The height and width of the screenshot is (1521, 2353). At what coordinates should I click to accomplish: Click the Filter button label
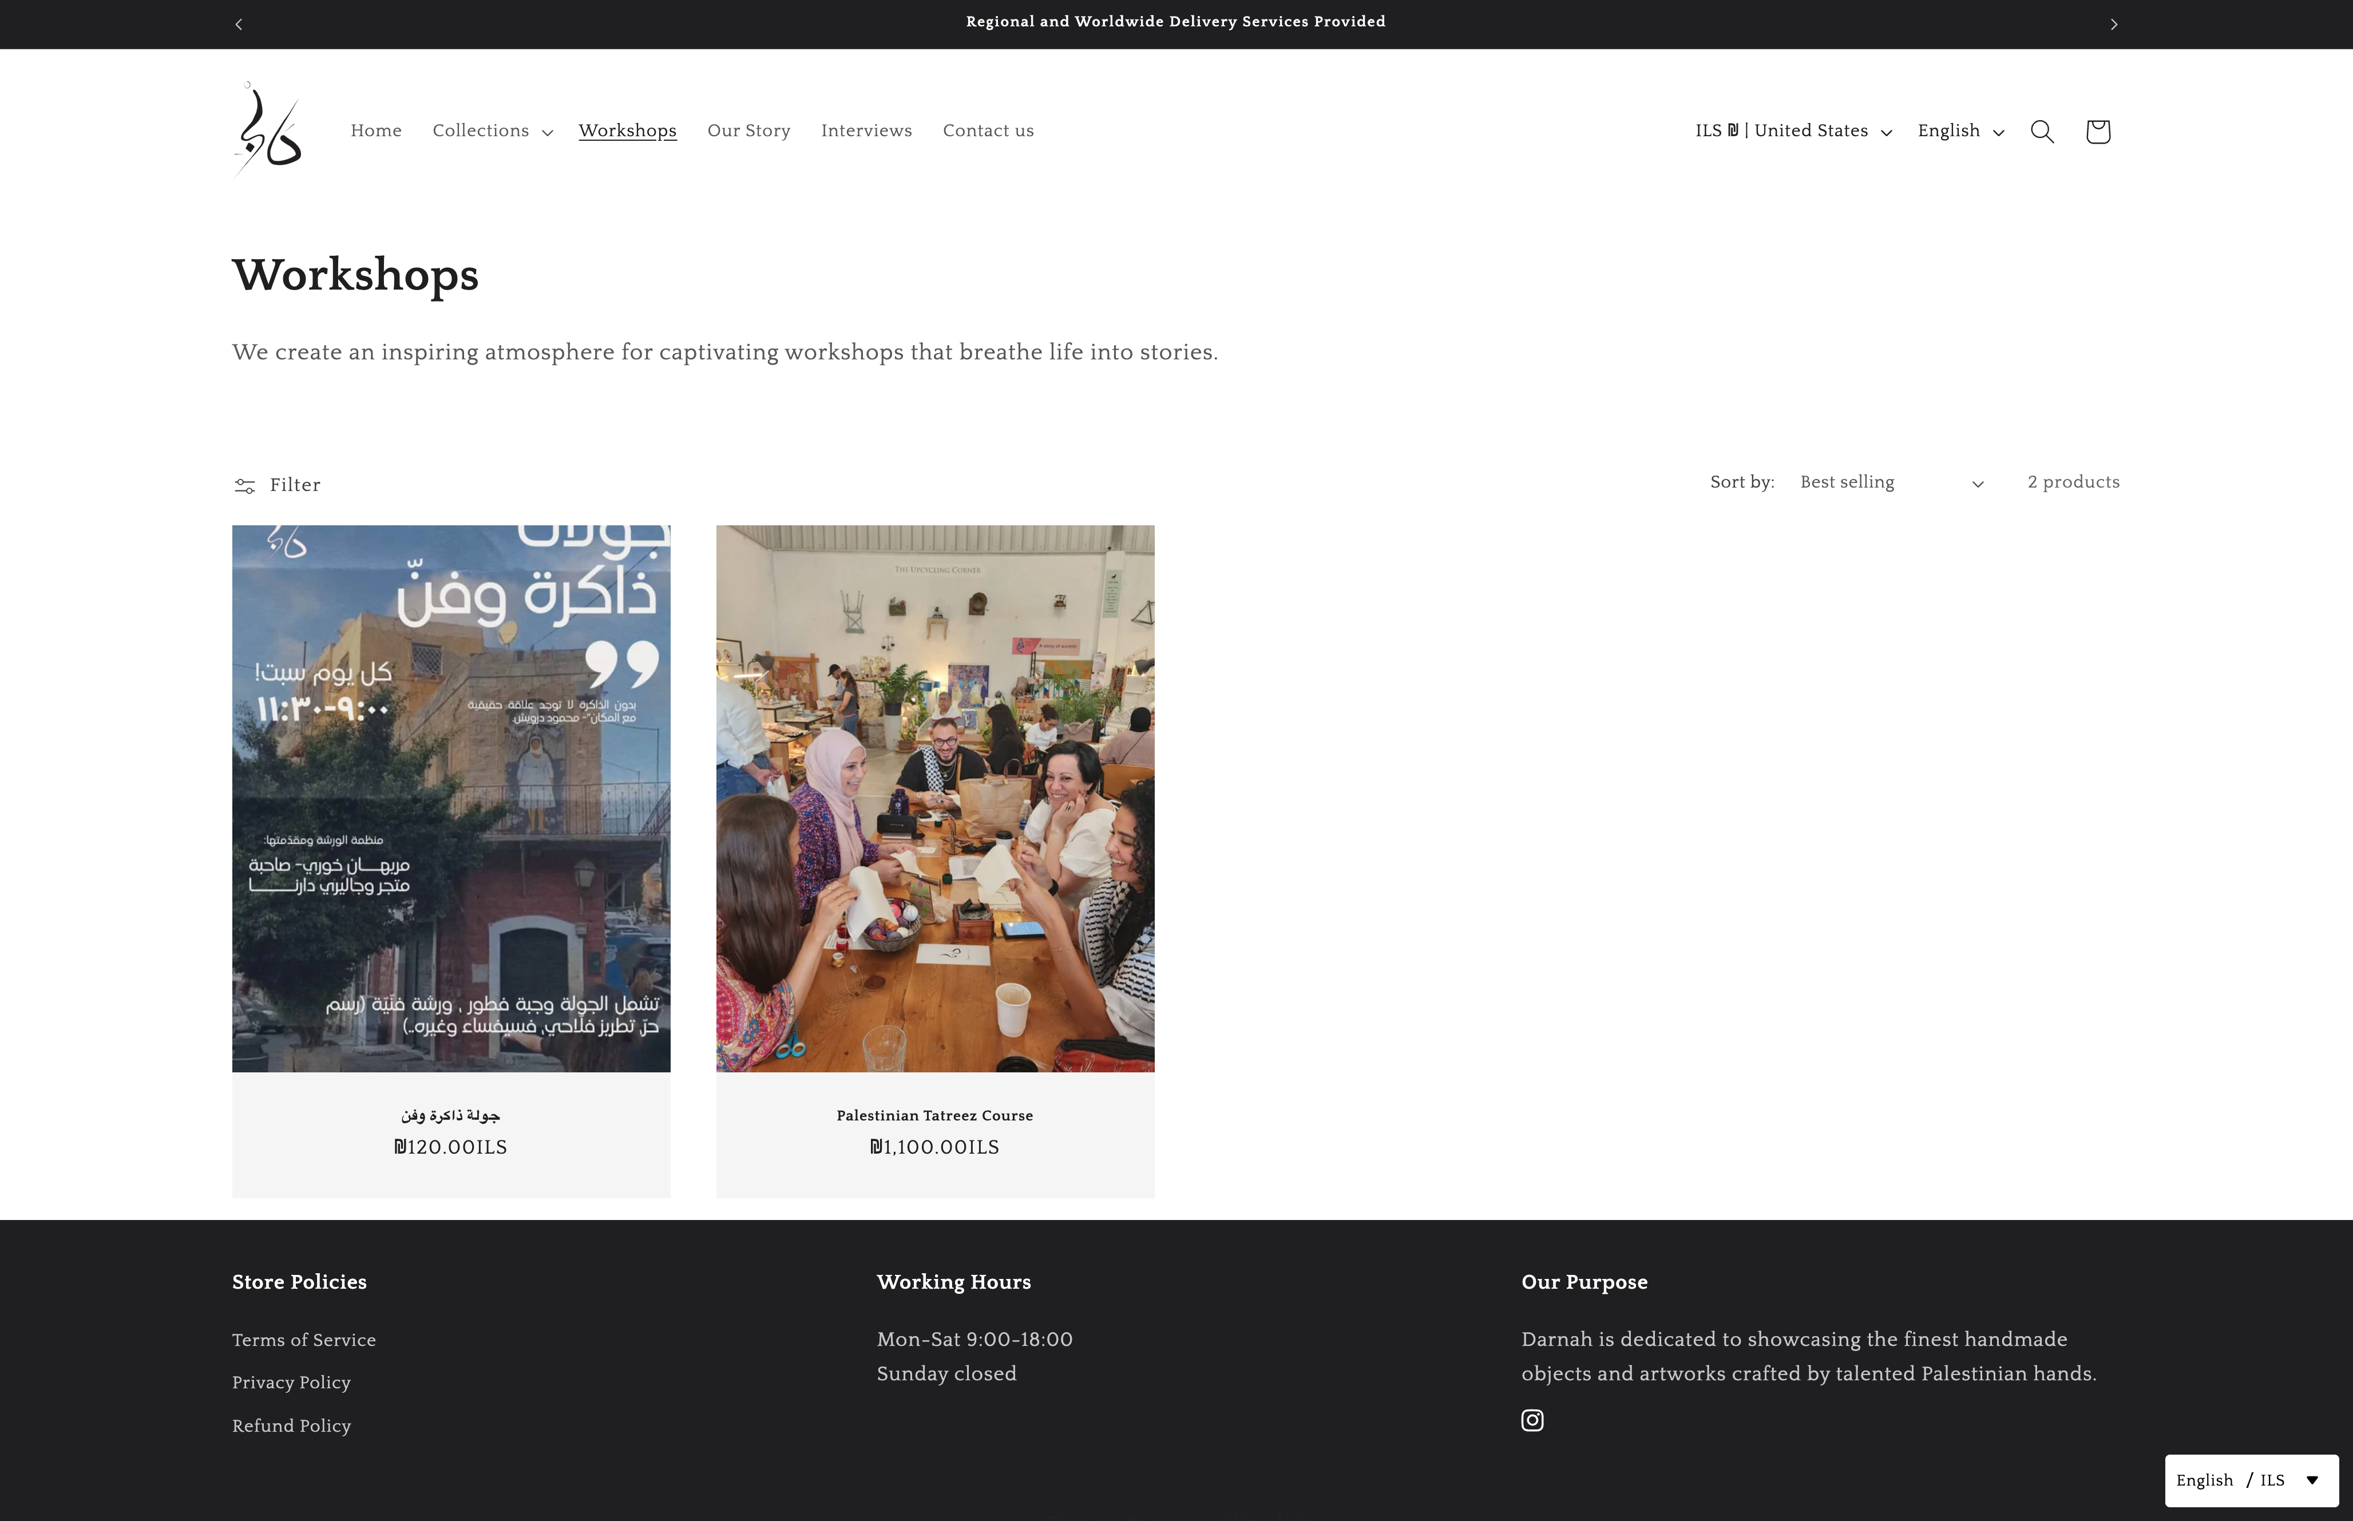pyautogui.click(x=294, y=485)
